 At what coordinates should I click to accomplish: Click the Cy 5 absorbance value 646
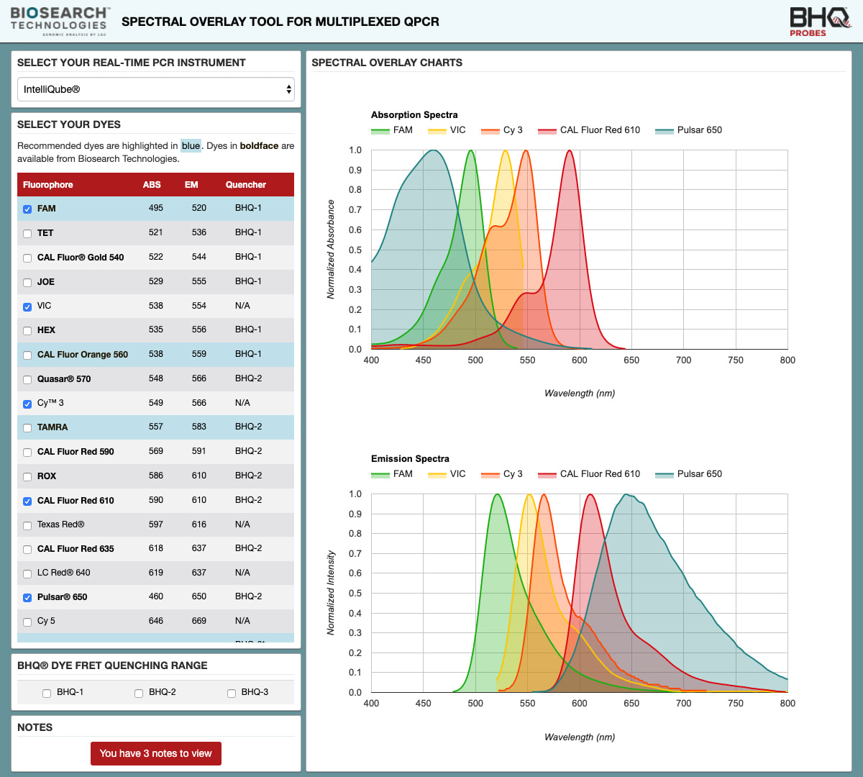(x=156, y=621)
